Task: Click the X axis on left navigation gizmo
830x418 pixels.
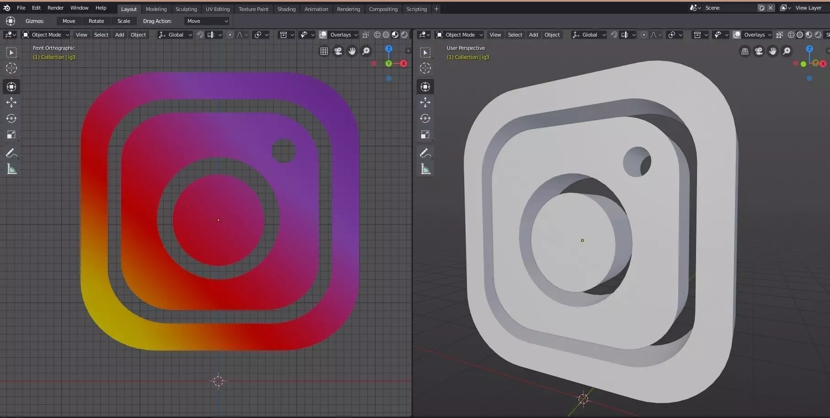Action: point(404,63)
